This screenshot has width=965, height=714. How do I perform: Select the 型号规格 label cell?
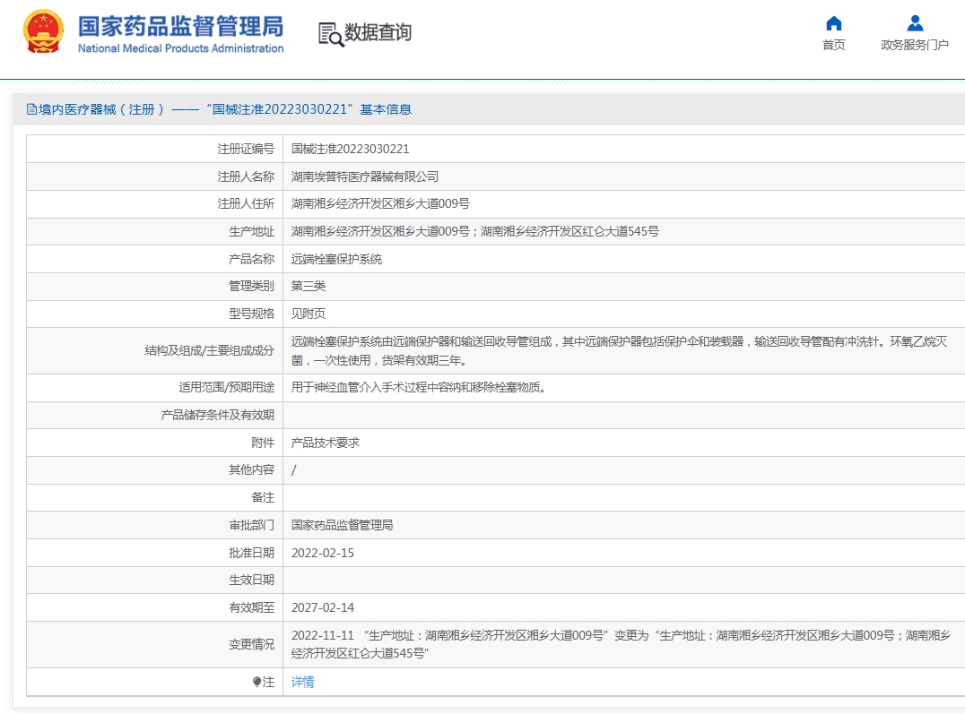coord(154,314)
